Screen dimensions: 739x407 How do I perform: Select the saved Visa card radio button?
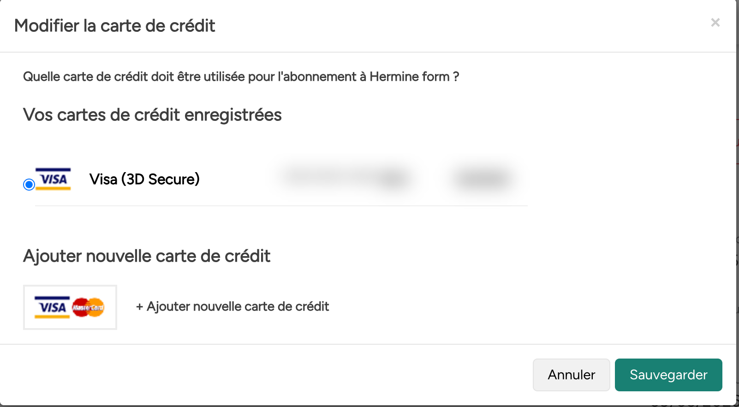click(x=29, y=185)
